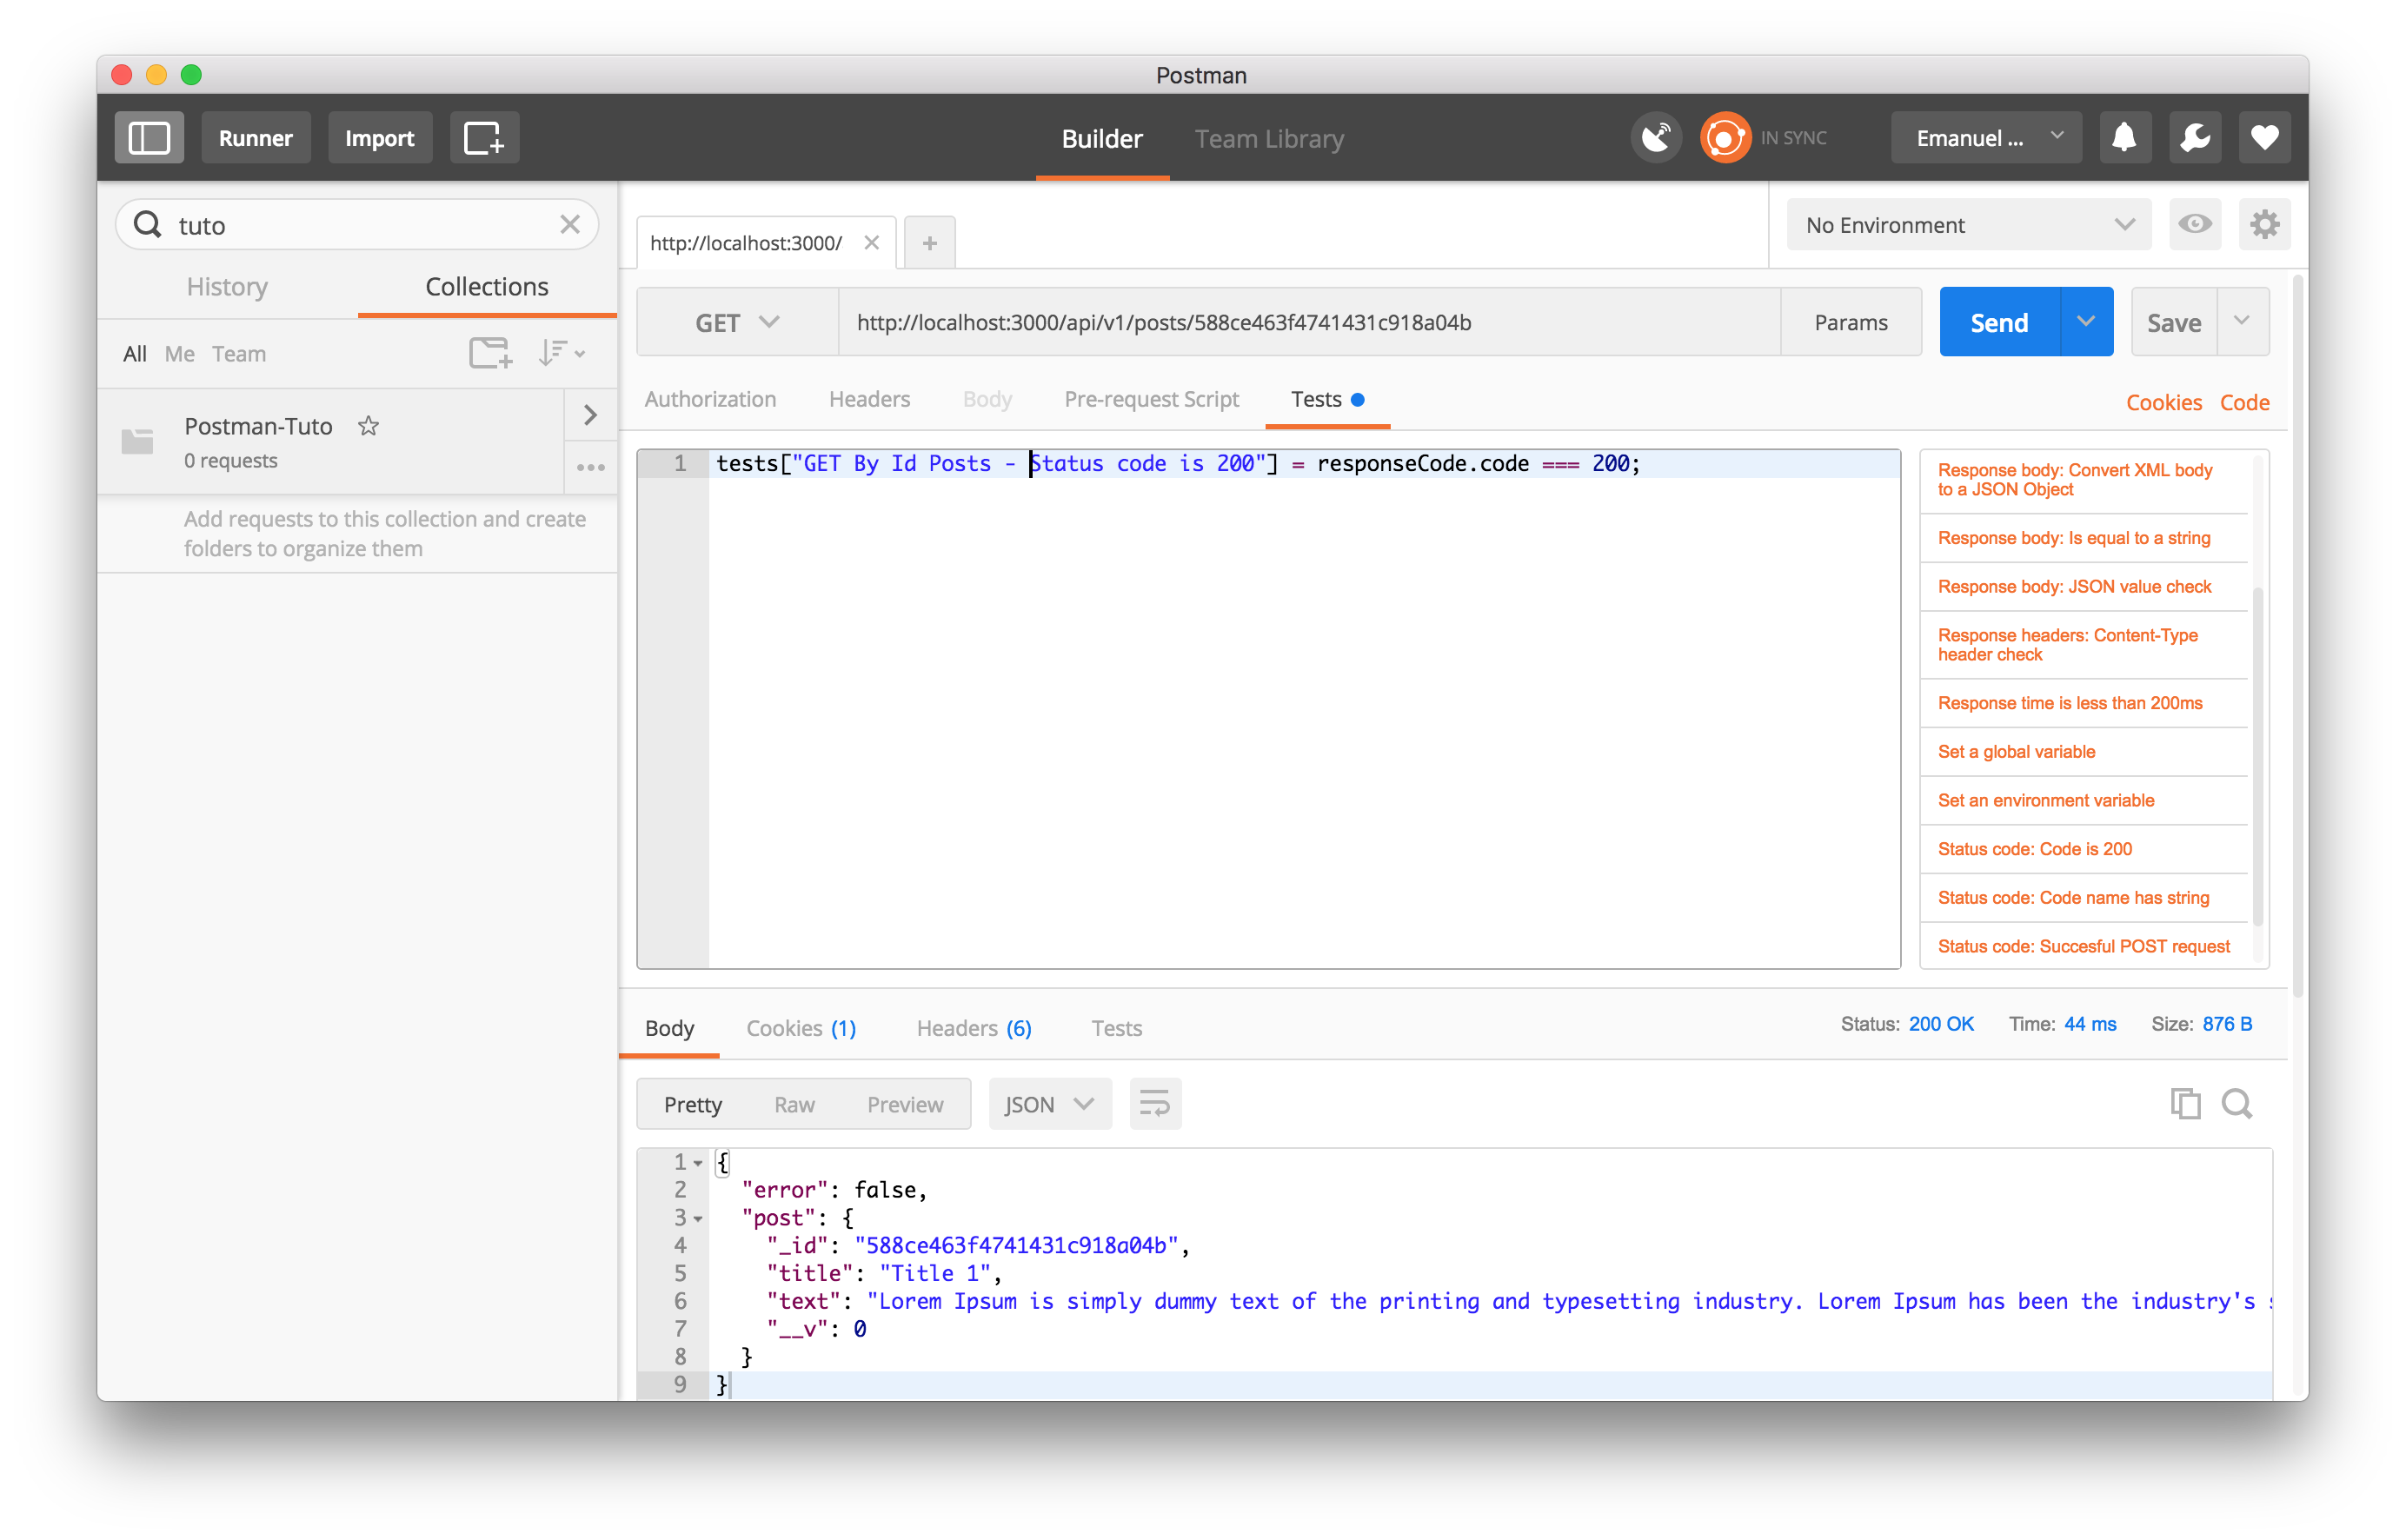
Task: Open the No Environment dropdown
Action: tap(1969, 225)
